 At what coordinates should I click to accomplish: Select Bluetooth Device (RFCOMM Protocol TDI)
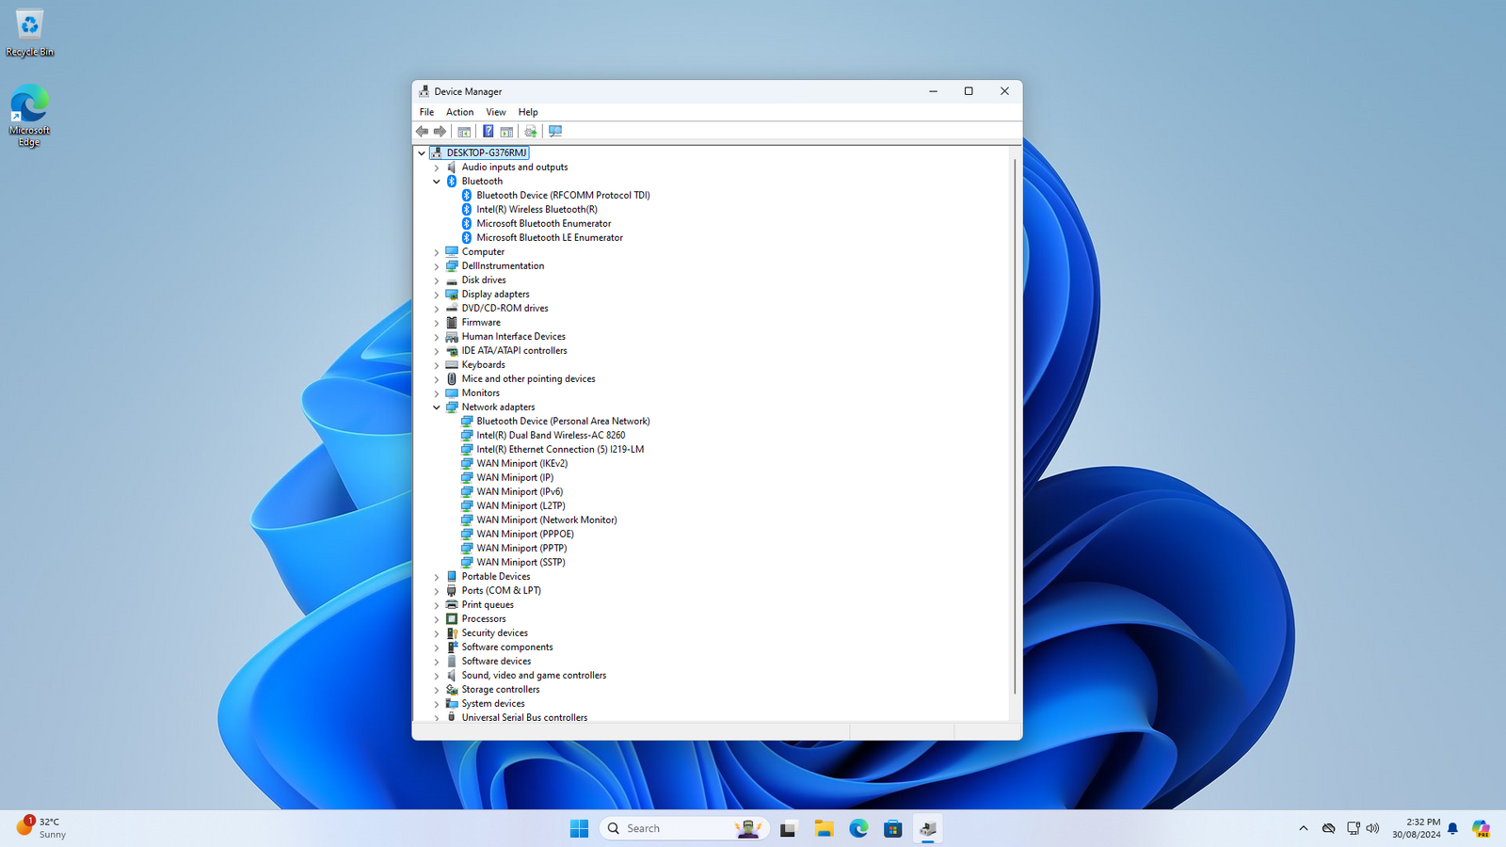point(563,195)
